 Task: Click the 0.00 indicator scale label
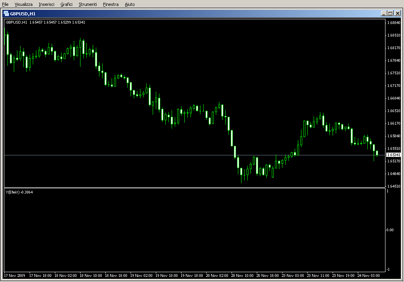coord(390,230)
